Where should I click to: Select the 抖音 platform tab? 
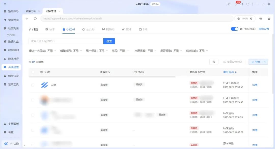click(x=33, y=29)
